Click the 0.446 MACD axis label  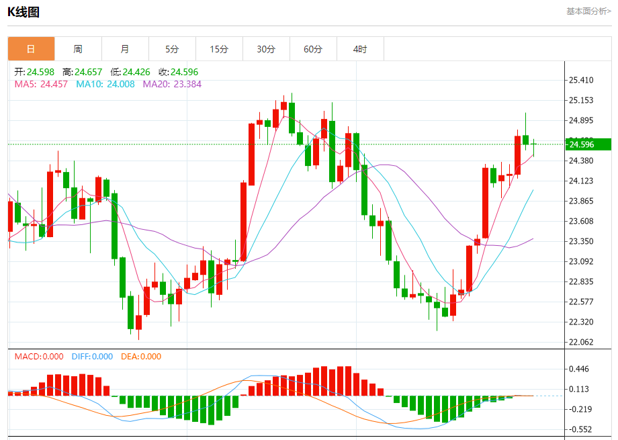tap(579, 369)
